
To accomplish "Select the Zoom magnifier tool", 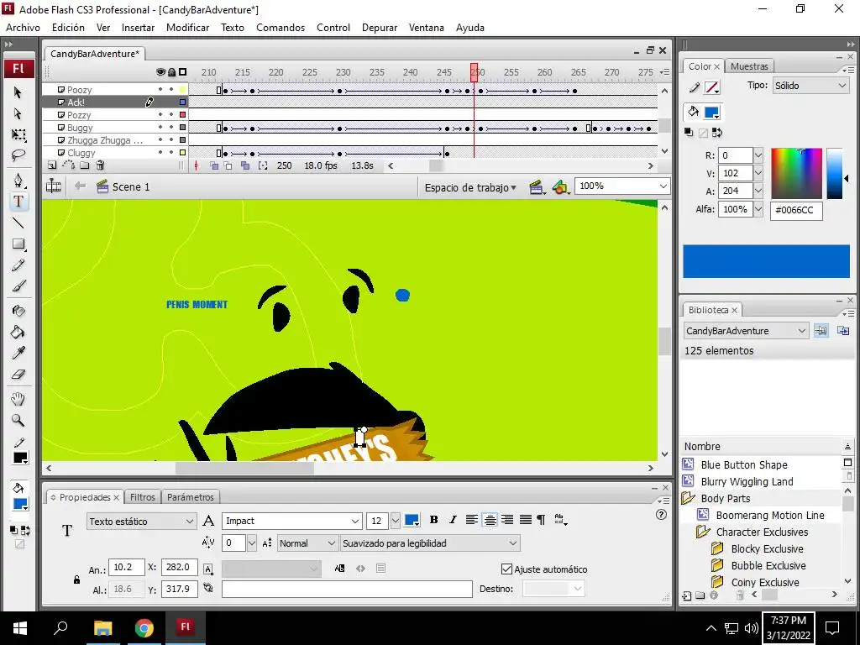I will pyautogui.click(x=18, y=420).
